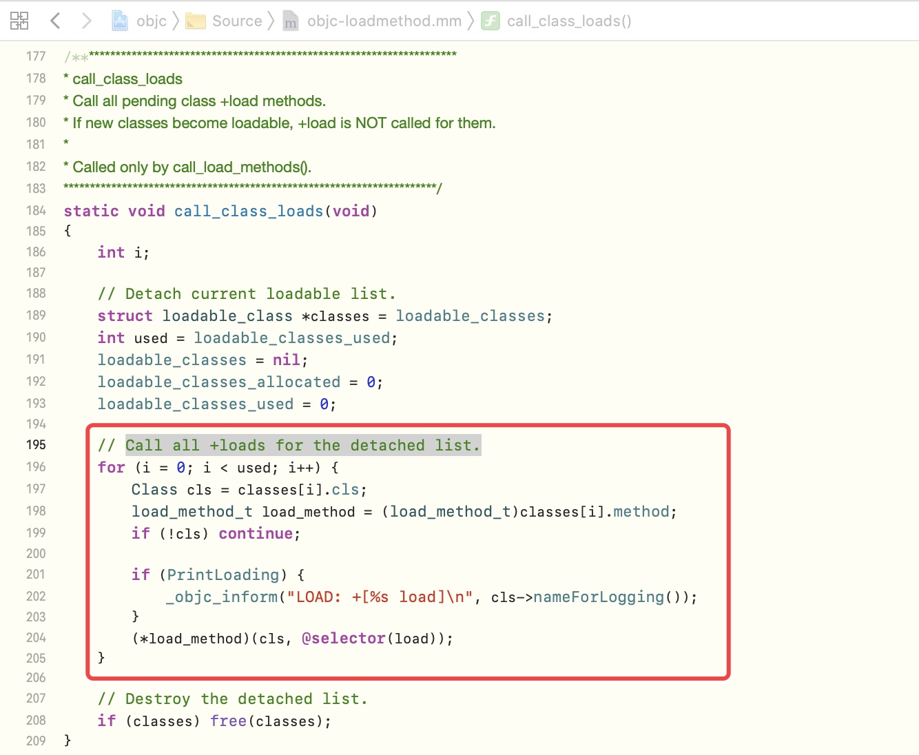Click the objc-loadmethod.mm file icon
Viewport: 919px width, 755px height.
pos(291,21)
